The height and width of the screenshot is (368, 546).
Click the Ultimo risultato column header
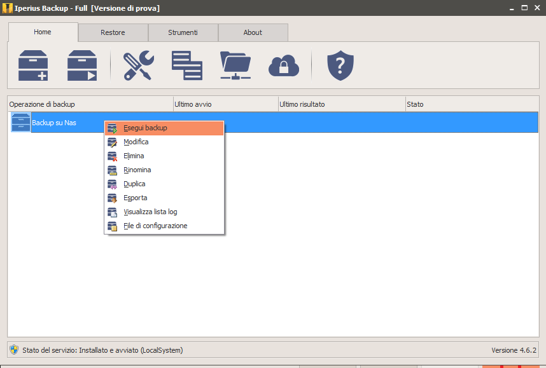pos(342,104)
